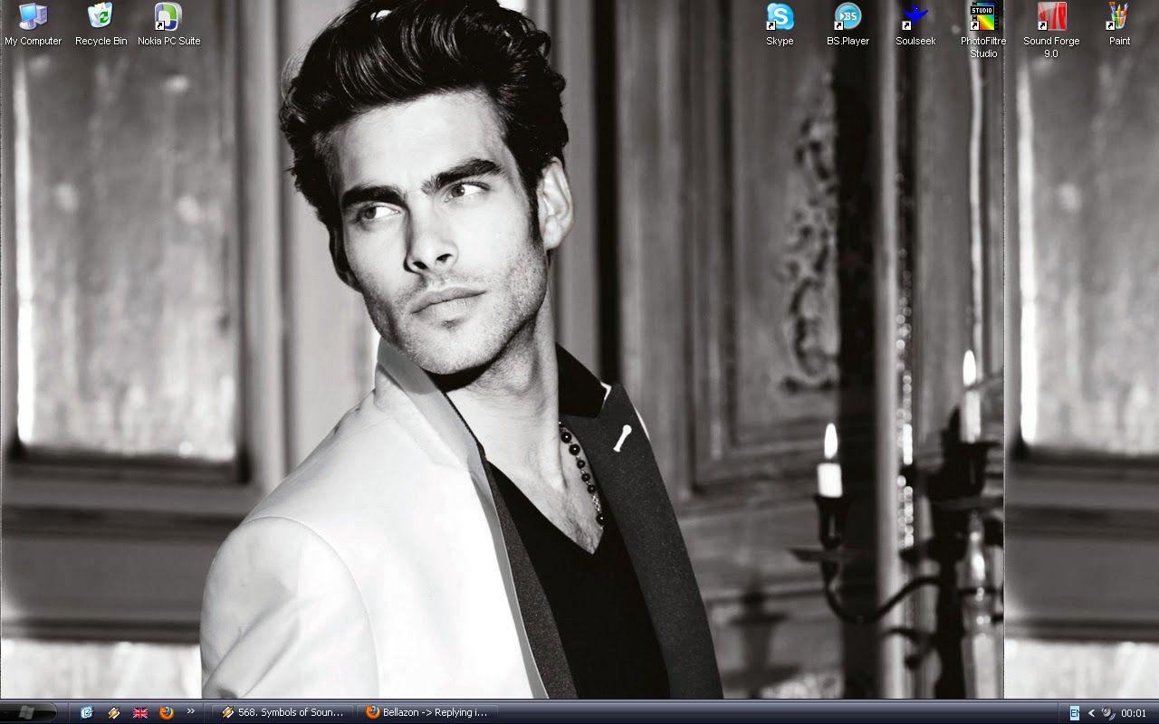Launch Nokia PC Suite from desktop

pyautogui.click(x=168, y=18)
